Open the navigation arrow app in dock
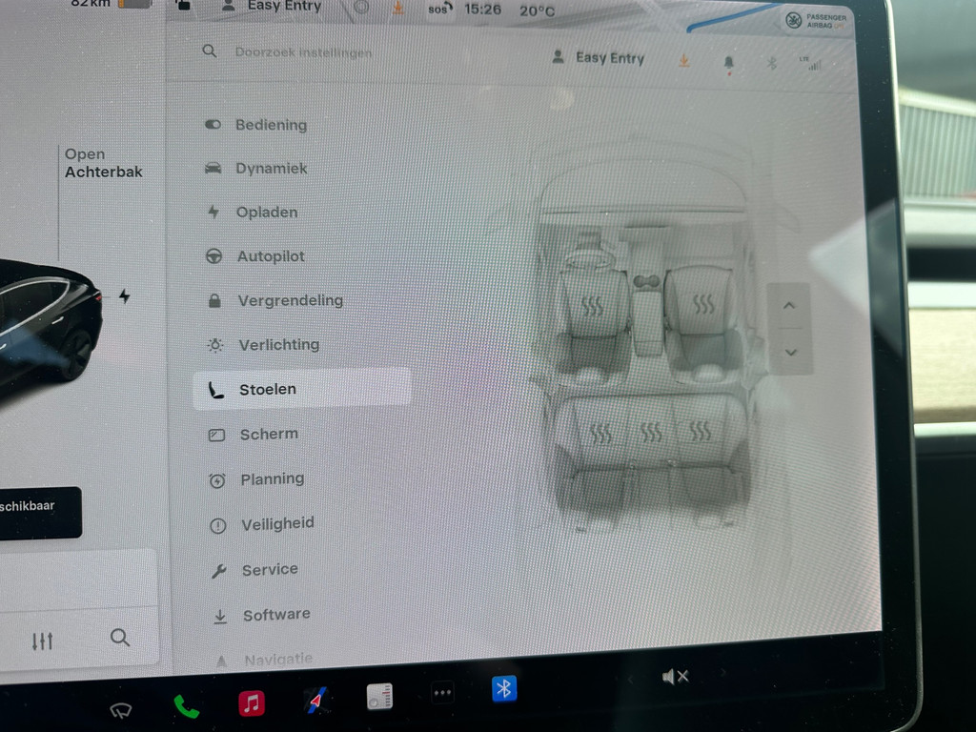The width and height of the screenshot is (976, 732). (316, 701)
